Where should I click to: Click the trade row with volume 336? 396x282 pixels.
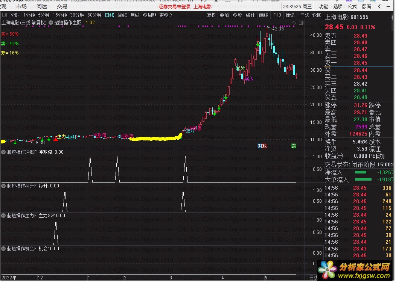tap(358, 188)
